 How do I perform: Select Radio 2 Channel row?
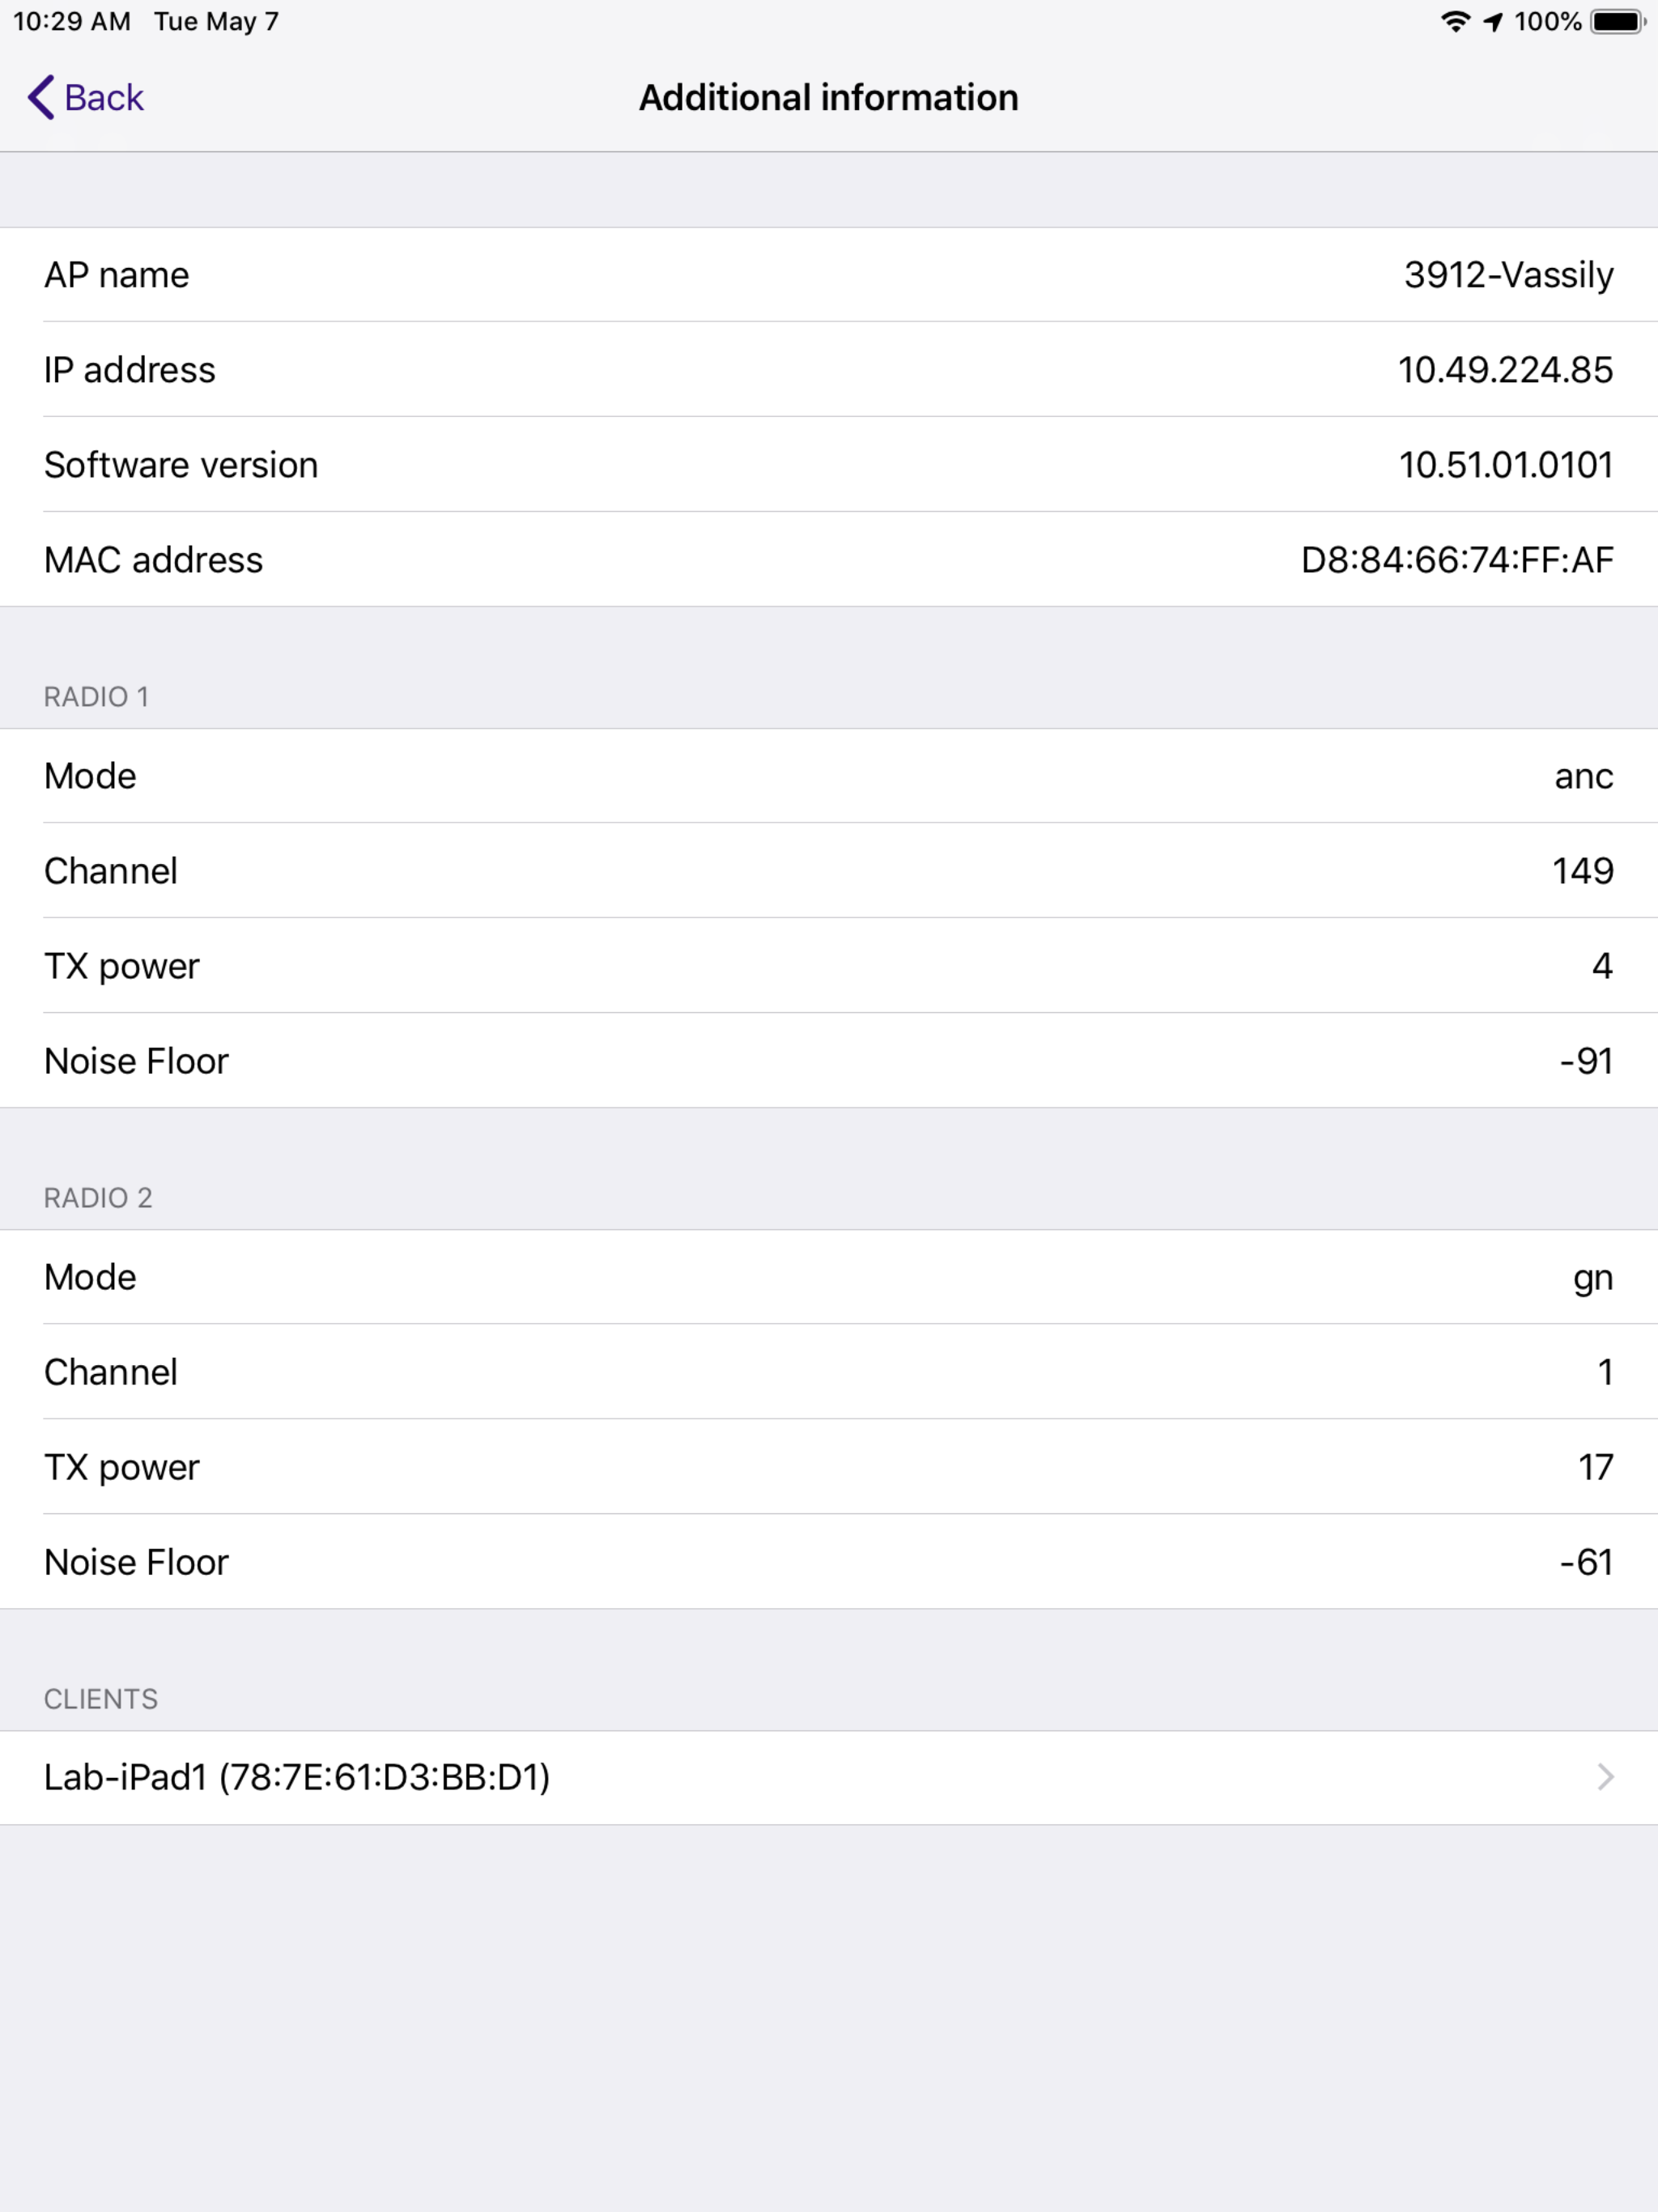[x=829, y=1372]
